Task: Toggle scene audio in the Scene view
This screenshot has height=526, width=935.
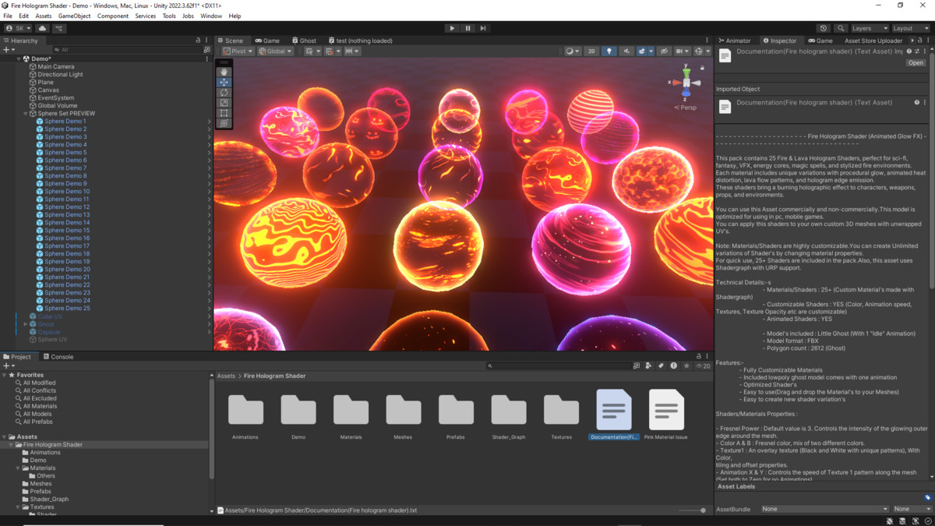Action: (628, 51)
